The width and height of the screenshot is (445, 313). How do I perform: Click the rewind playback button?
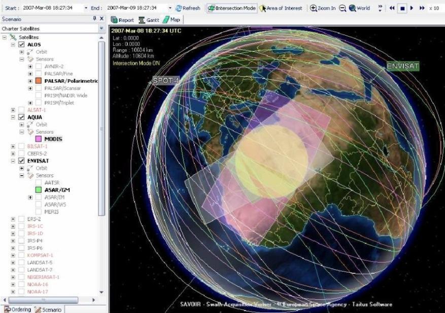[392, 8]
